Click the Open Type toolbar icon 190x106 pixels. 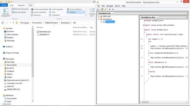(102, 9)
